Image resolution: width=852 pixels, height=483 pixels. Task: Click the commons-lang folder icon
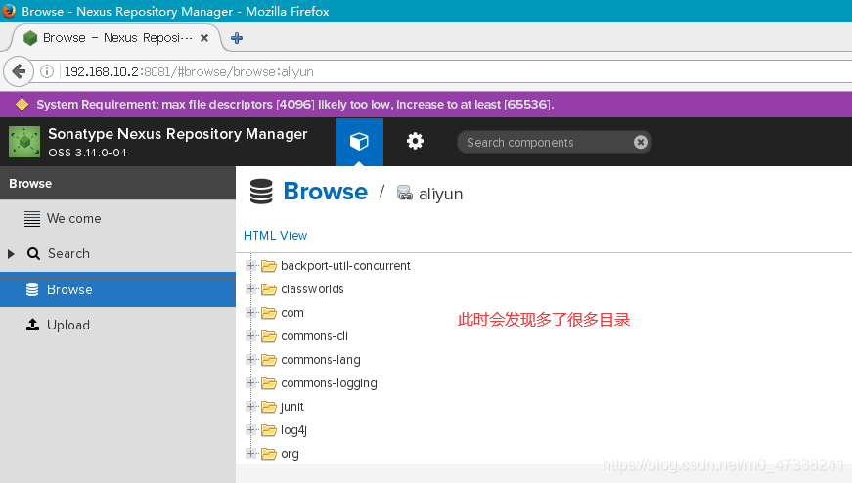[x=269, y=360]
